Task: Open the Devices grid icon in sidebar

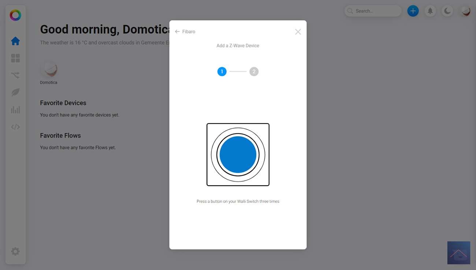Action: [15, 58]
